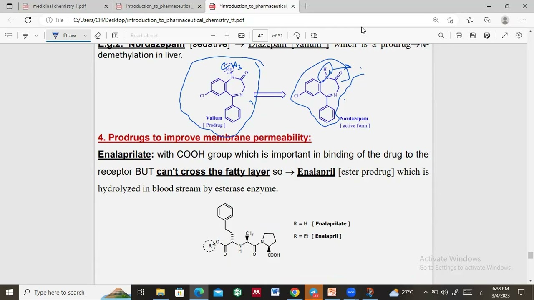Close the middle introduction_to_pharmaceutical tab
Image resolution: width=534 pixels, height=300 pixels.
tap(199, 6)
